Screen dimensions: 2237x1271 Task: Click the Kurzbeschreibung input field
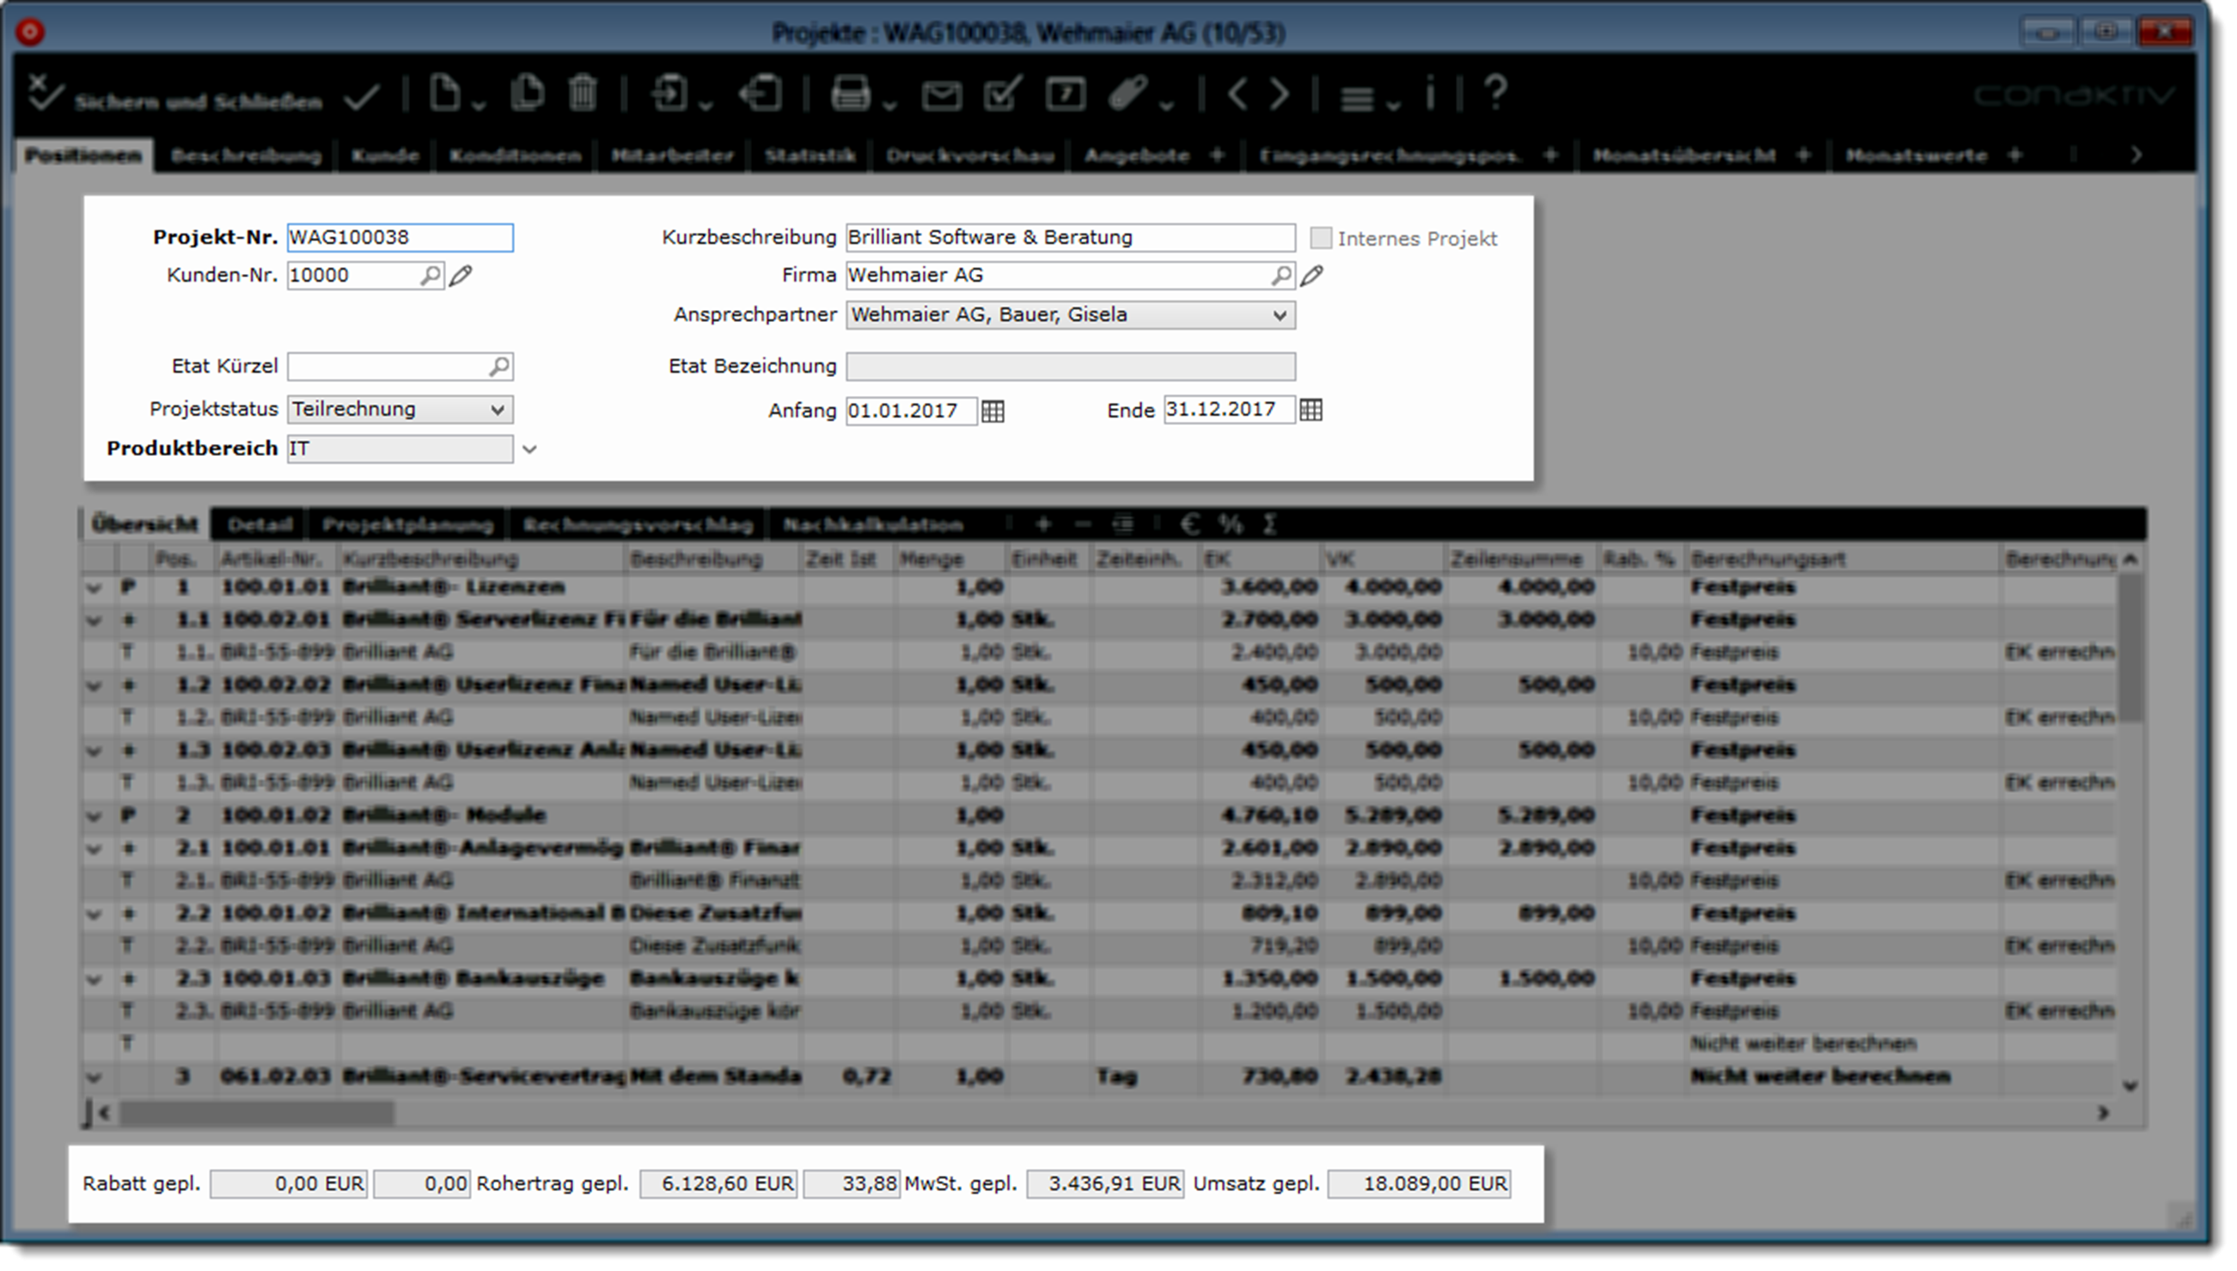[1069, 237]
